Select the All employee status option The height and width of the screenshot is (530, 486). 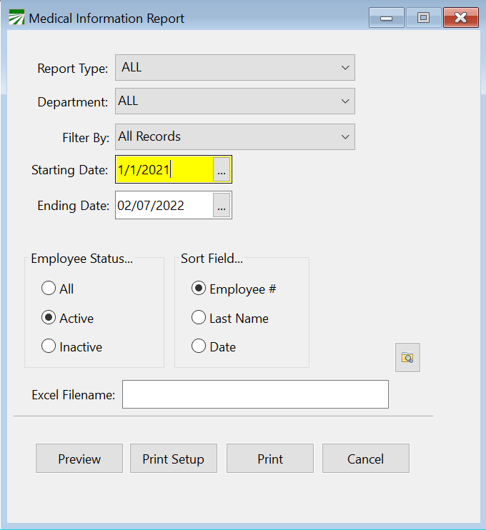point(49,289)
